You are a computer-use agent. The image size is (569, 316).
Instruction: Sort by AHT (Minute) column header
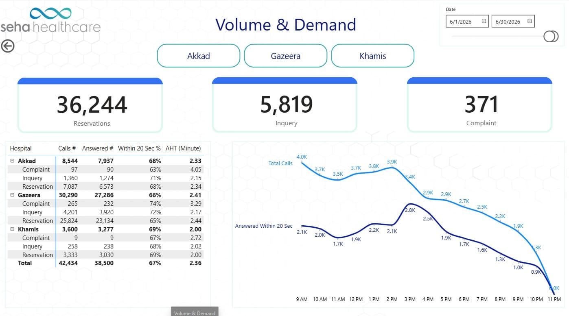183,148
